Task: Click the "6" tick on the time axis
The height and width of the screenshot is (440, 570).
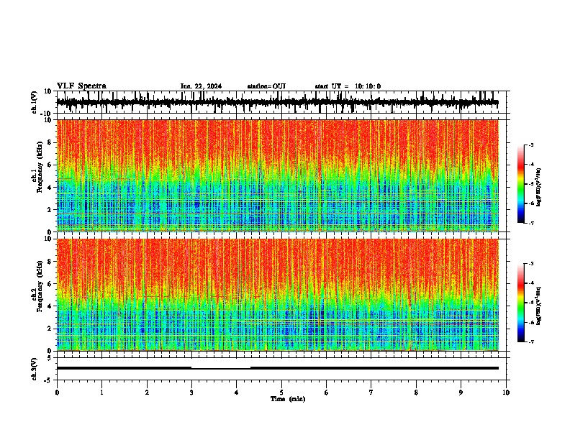Action: (x=327, y=393)
